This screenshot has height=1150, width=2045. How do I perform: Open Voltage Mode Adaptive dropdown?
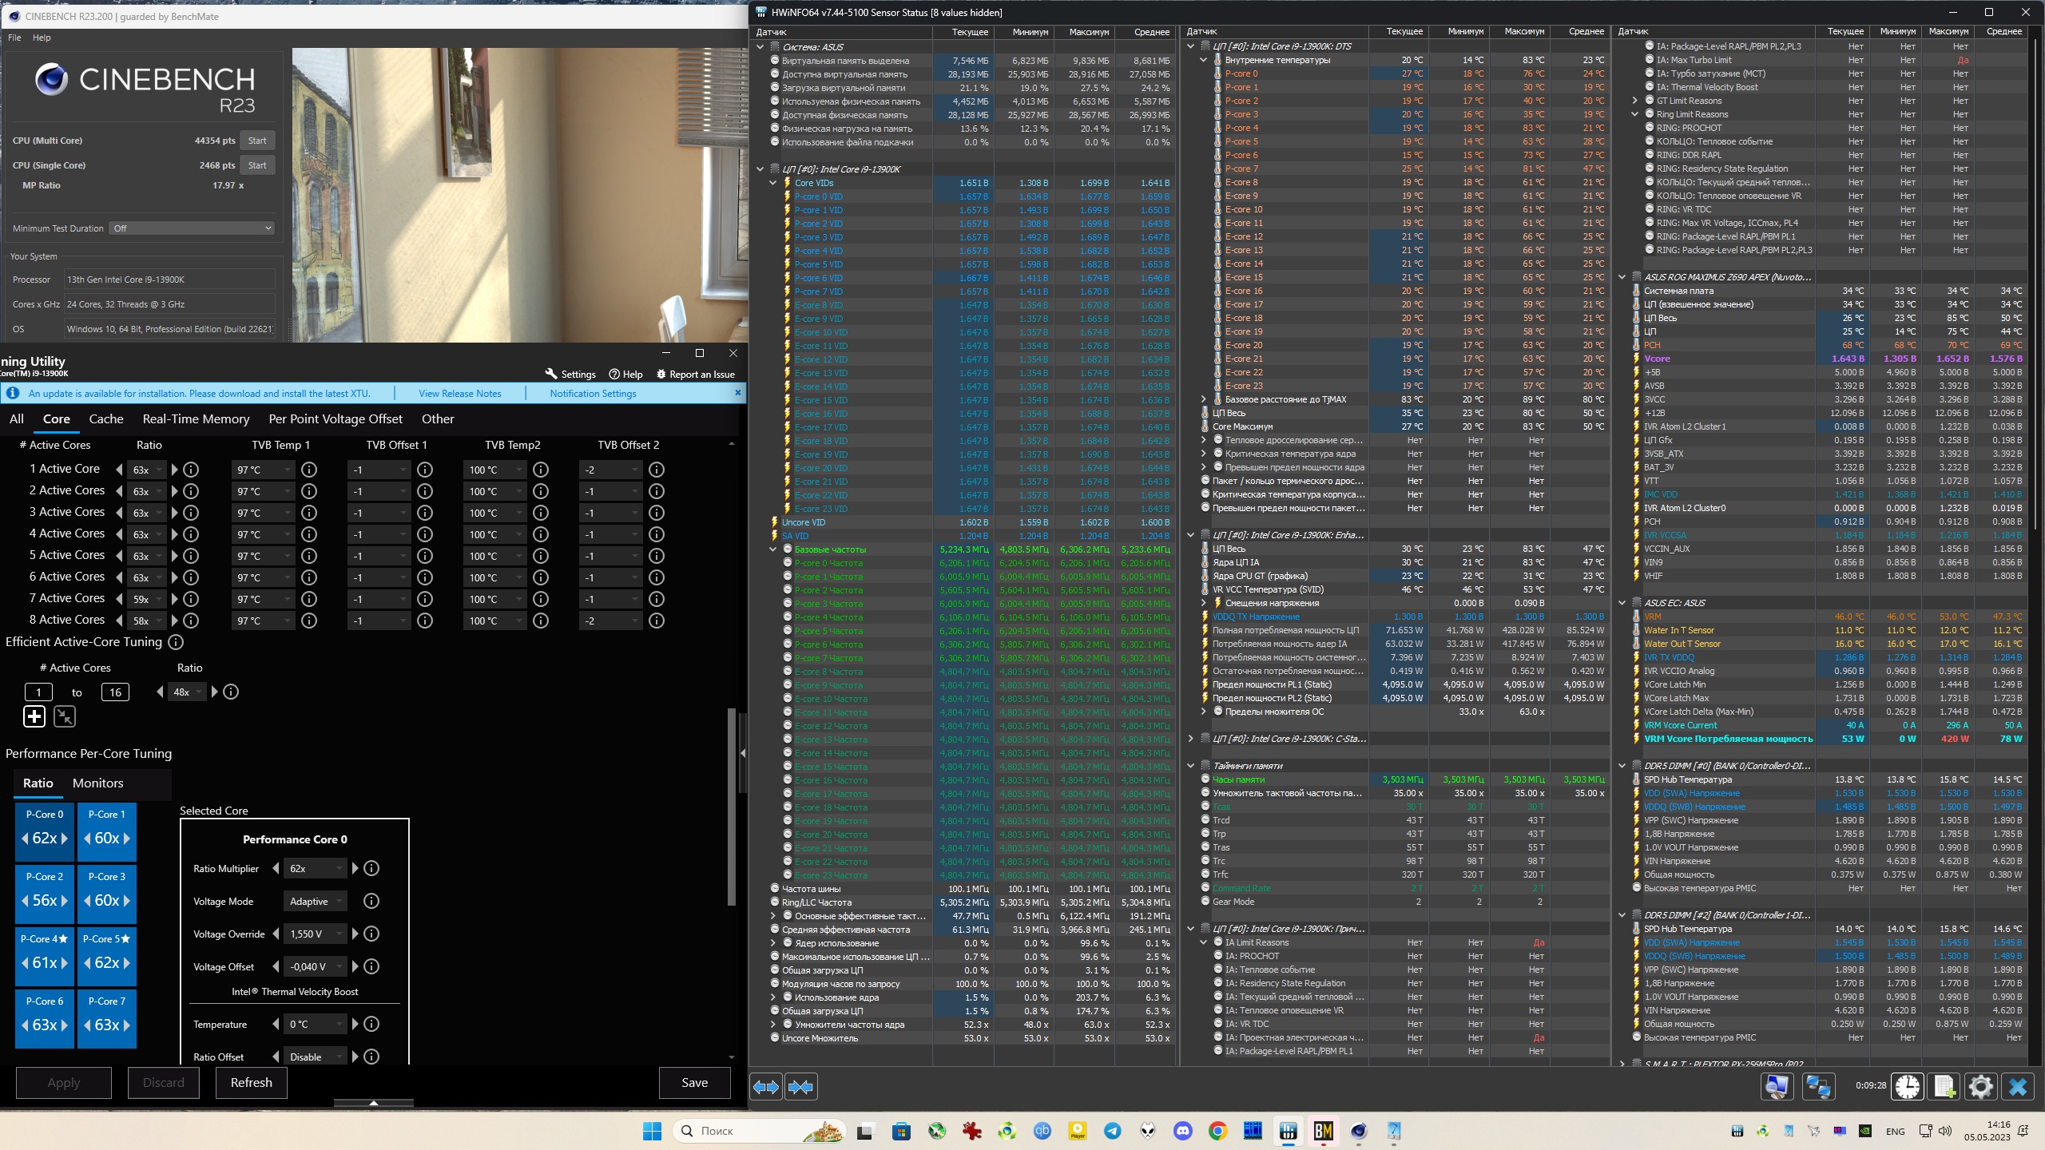coord(316,901)
